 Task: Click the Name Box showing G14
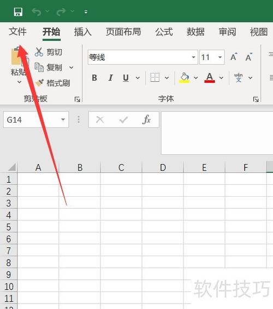coord(32,119)
